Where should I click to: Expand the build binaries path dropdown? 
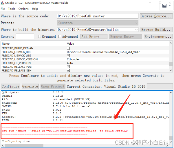(136, 30)
